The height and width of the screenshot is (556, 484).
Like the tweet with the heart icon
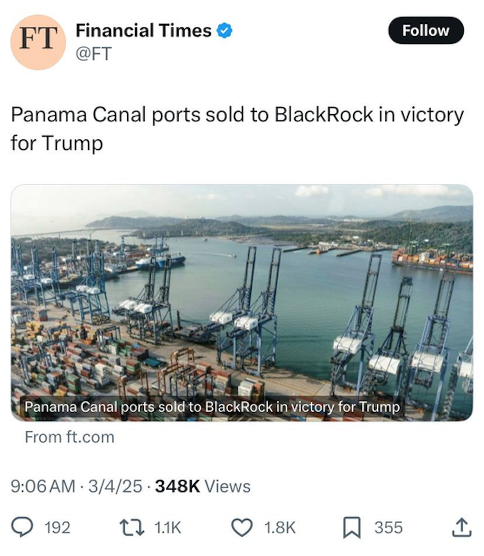point(242,527)
